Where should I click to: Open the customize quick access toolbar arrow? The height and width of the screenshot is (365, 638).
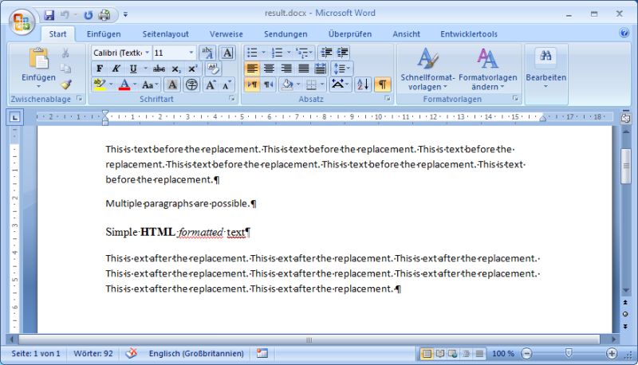pos(125,14)
